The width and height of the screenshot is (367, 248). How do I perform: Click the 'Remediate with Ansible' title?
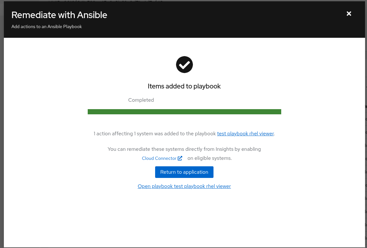[59, 15]
